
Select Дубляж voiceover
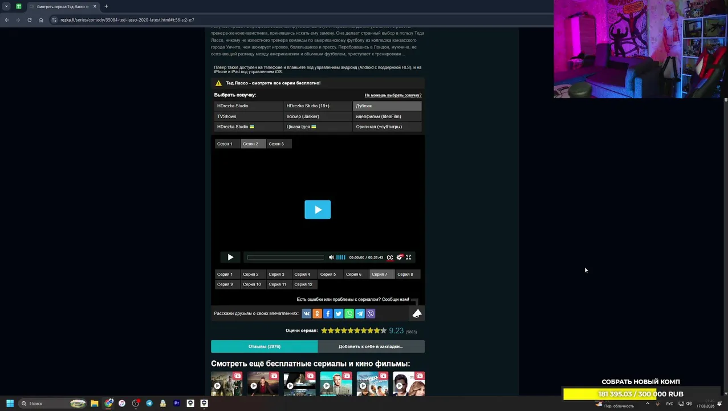(387, 106)
